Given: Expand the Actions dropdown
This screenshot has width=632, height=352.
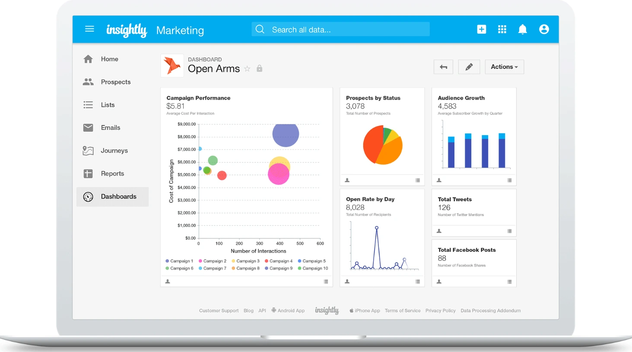Looking at the screenshot, I should (504, 67).
